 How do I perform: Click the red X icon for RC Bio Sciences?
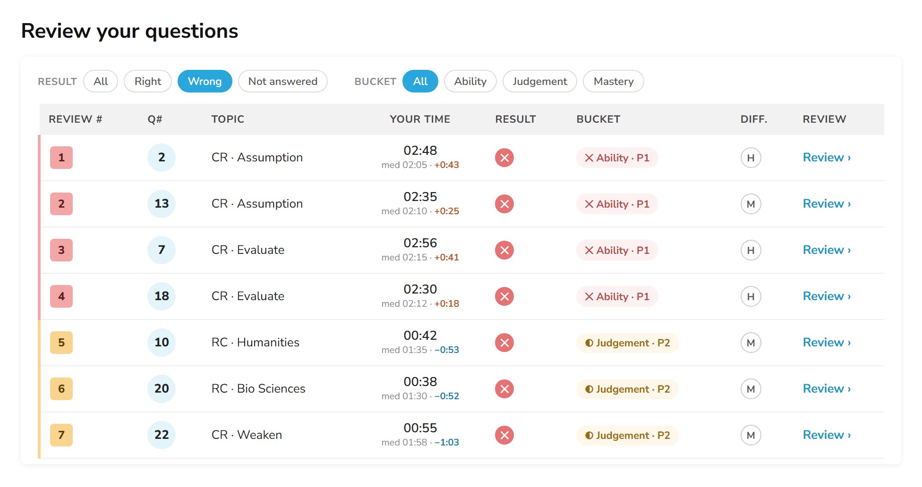pyautogui.click(x=504, y=389)
